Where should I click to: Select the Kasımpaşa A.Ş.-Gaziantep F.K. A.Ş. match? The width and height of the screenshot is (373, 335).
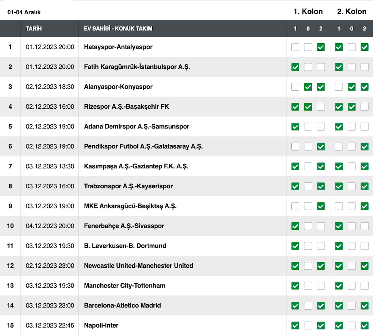(x=136, y=166)
